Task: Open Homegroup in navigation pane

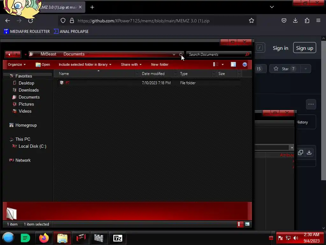Action: coord(26,125)
